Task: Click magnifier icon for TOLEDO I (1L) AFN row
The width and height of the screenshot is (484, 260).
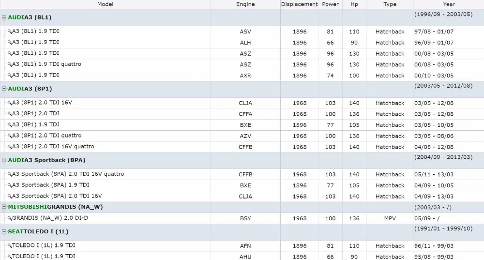Action: coord(10,246)
